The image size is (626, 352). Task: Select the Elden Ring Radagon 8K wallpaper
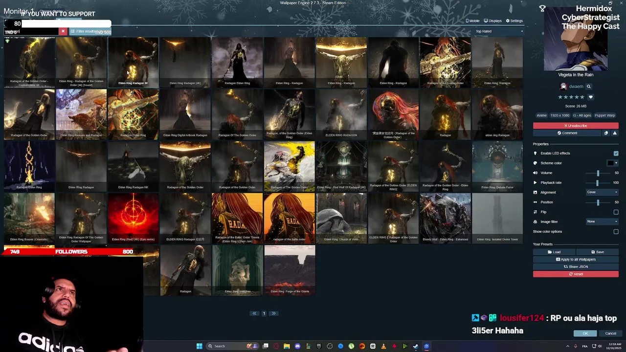[133, 62]
